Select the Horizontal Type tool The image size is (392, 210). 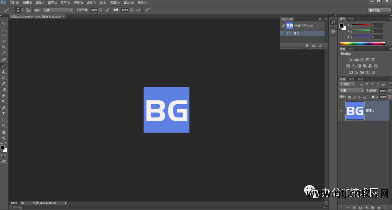click(4, 114)
